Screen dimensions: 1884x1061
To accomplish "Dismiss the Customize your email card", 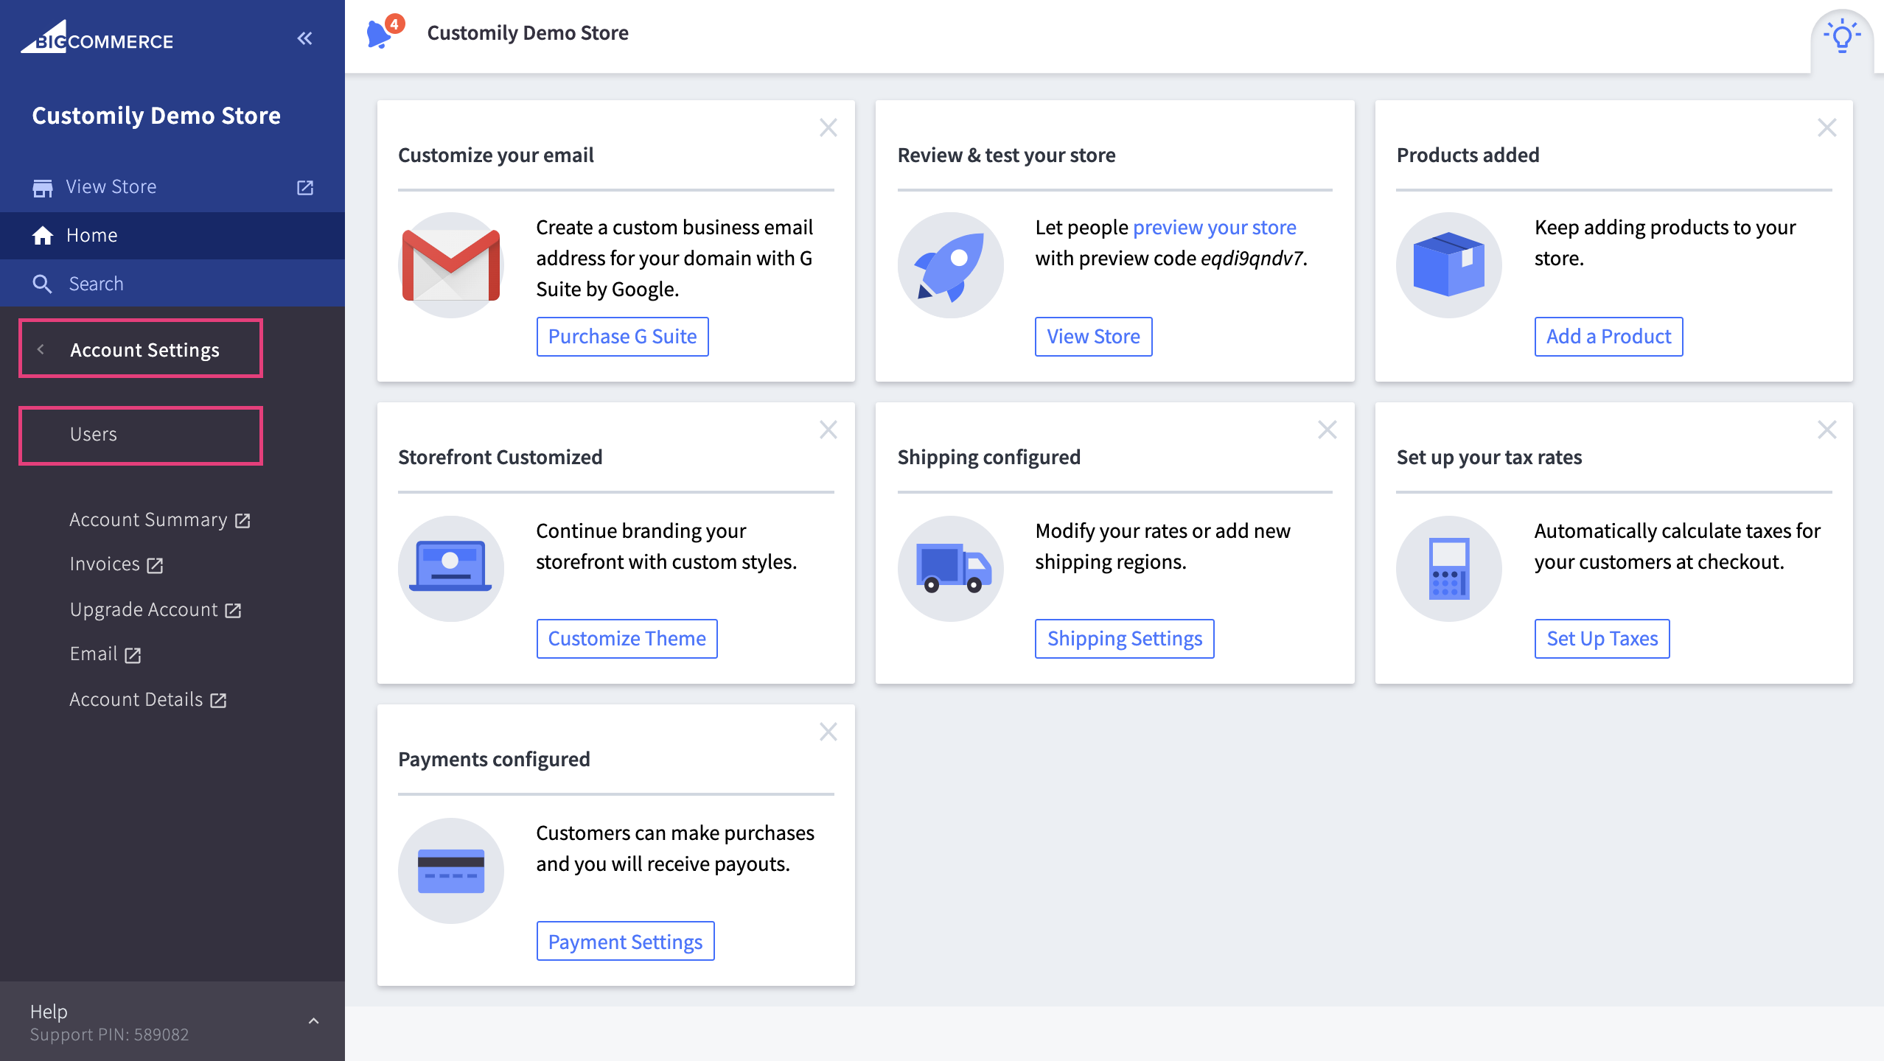I will pyautogui.click(x=828, y=128).
